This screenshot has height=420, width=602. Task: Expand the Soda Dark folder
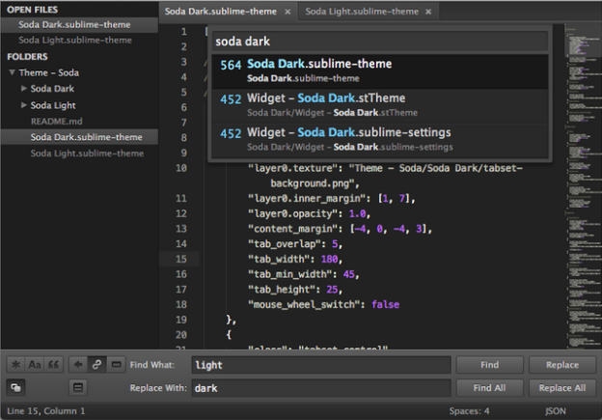click(x=24, y=89)
